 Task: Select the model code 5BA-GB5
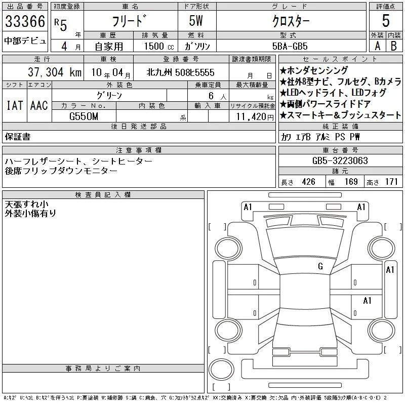(290, 46)
